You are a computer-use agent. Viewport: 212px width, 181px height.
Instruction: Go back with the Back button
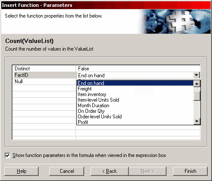point(109,171)
